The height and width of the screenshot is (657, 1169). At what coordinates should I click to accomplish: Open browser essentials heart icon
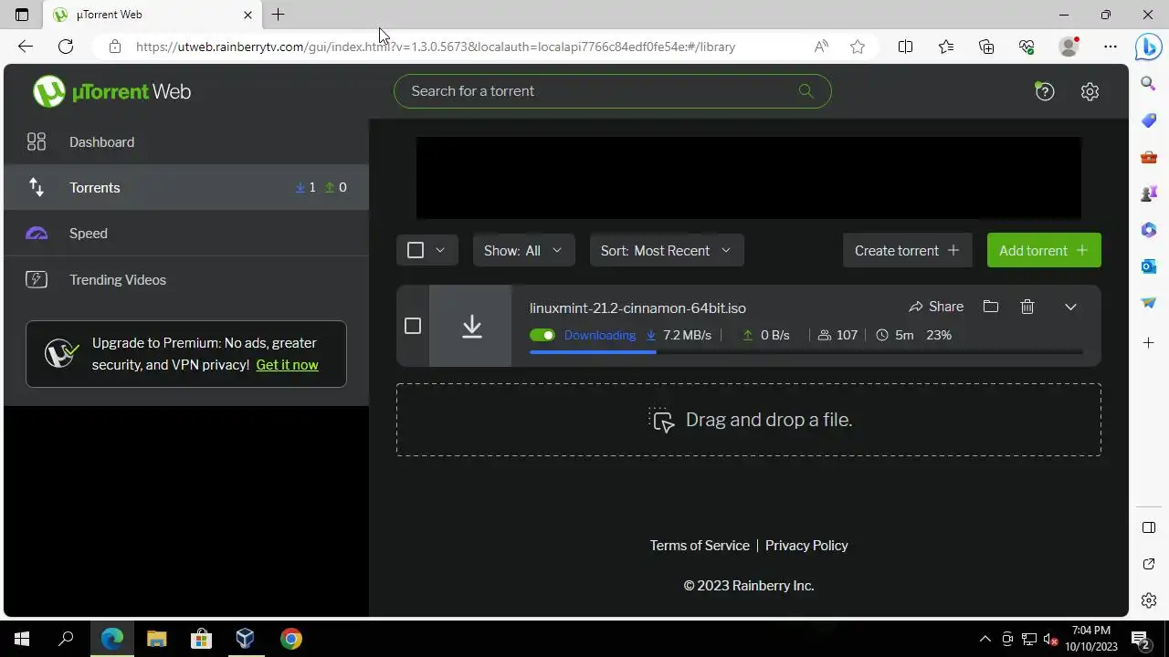pos(1027,47)
